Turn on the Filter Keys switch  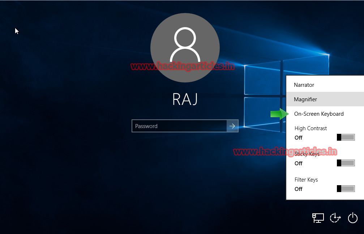coord(346,188)
